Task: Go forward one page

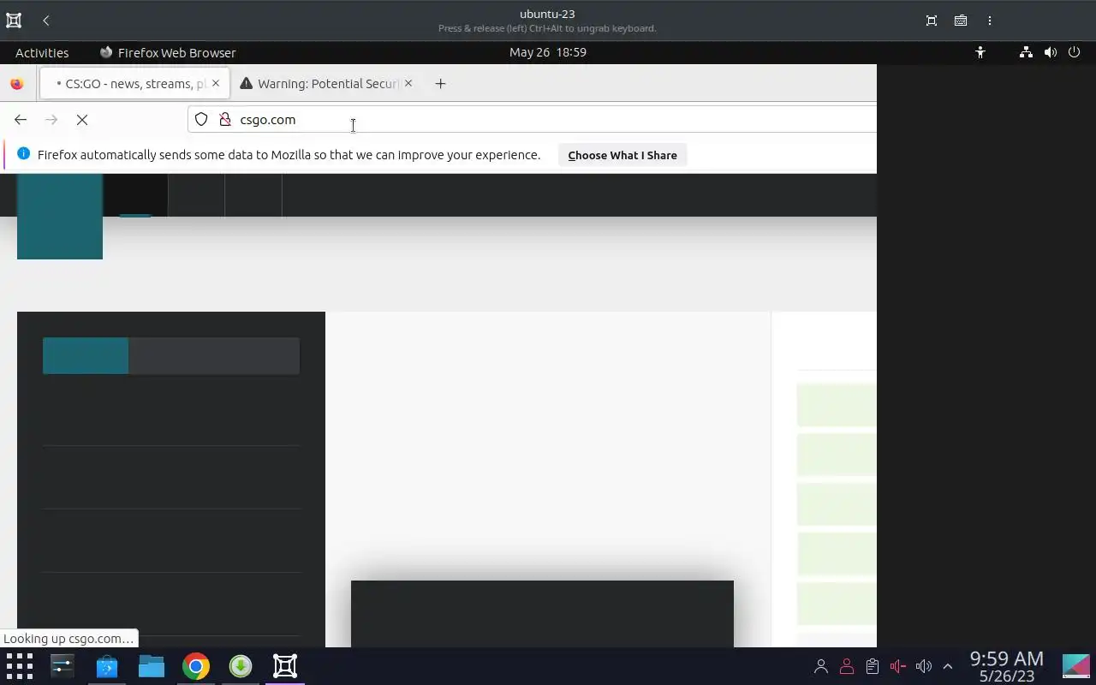Action: tap(51, 120)
